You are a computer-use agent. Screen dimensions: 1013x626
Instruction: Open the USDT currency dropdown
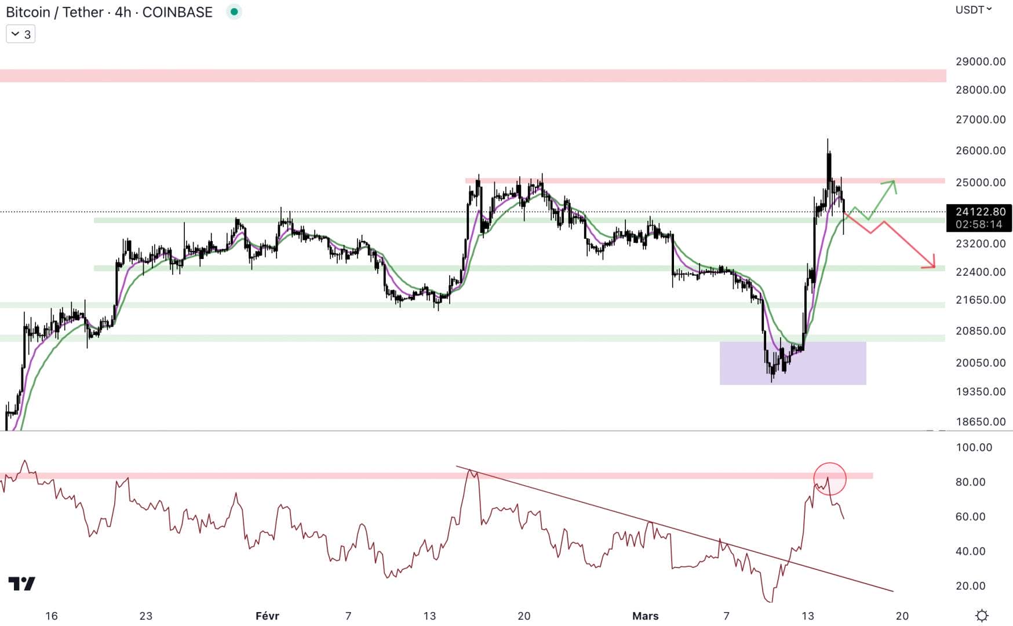click(974, 10)
